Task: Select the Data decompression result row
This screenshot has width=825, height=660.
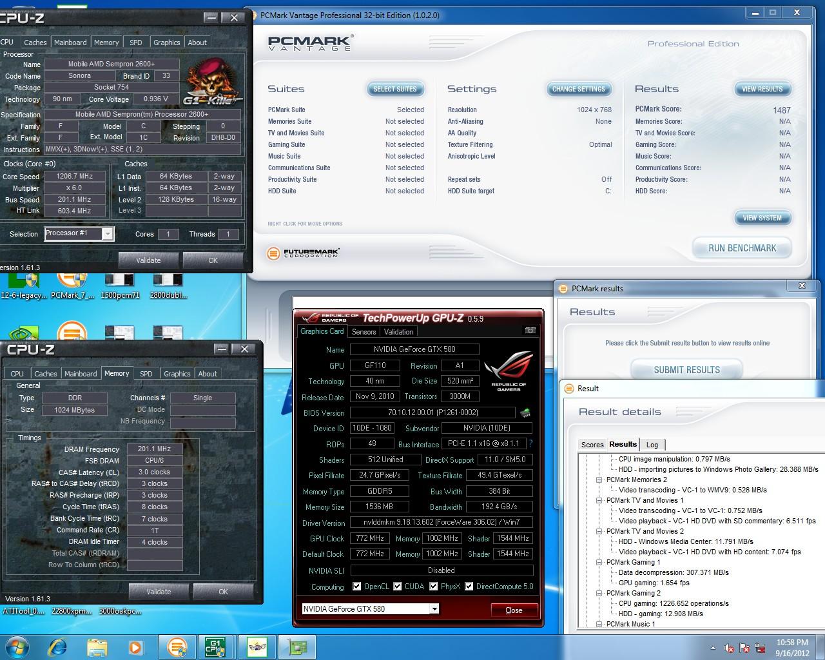Action: [x=673, y=572]
